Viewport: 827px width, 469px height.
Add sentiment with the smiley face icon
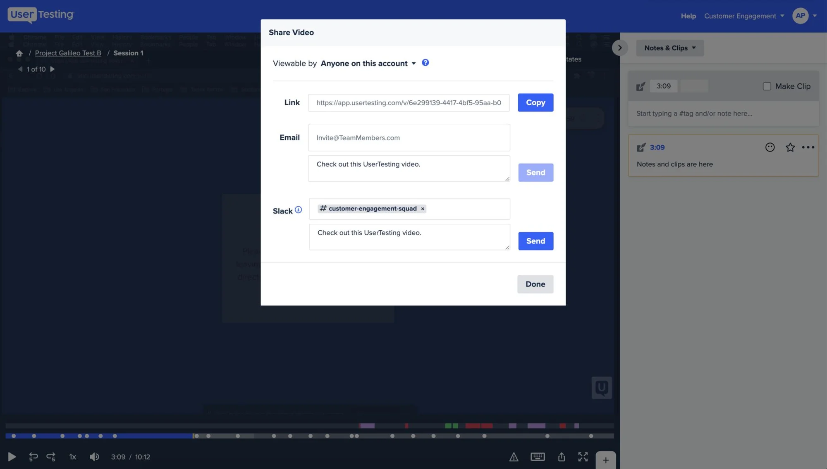[x=770, y=147]
